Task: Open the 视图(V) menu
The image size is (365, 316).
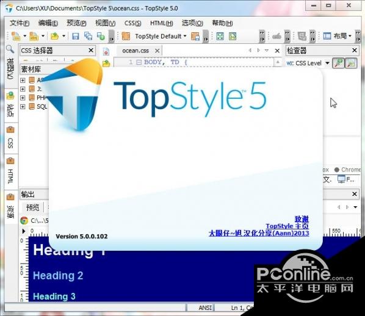Action: pos(105,23)
